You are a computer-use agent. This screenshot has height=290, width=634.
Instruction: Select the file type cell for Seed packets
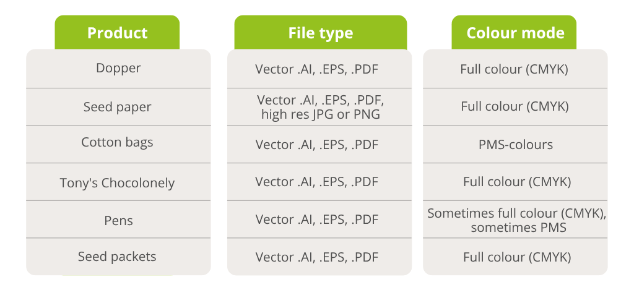coord(316,257)
